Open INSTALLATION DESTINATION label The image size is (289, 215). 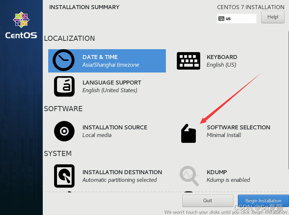point(122,172)
